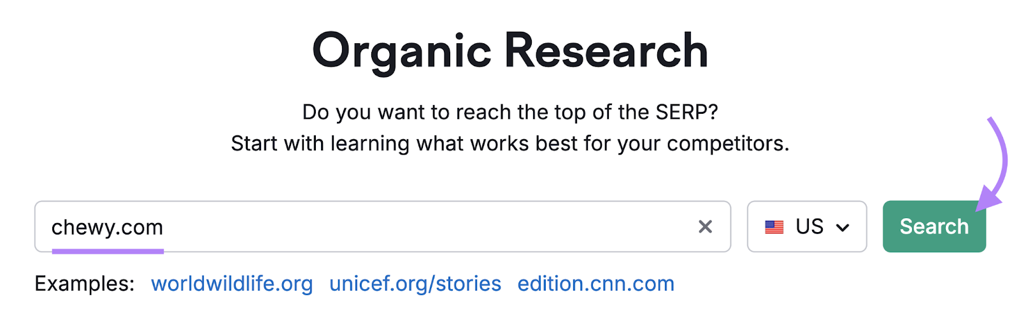Click the purple underline beneath chewy.com
Viewport: 1019px width, 330px height.
[x=108, y=251]
